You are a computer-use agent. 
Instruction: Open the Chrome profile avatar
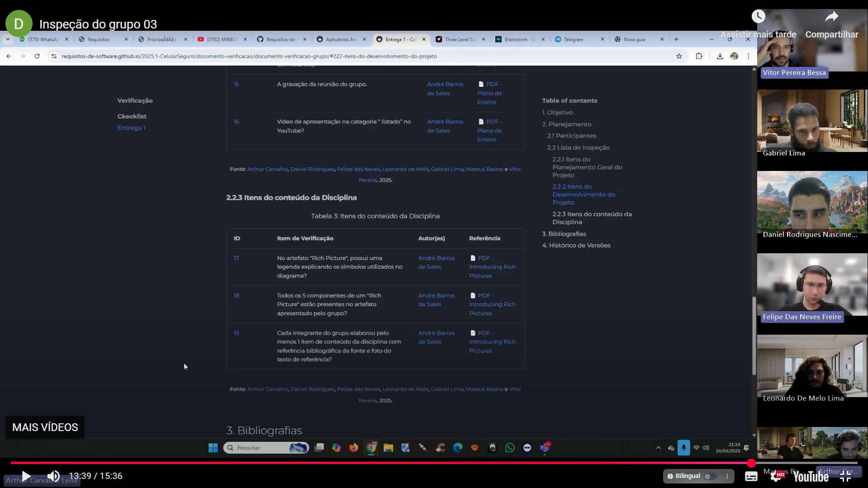tap(734, 56)
